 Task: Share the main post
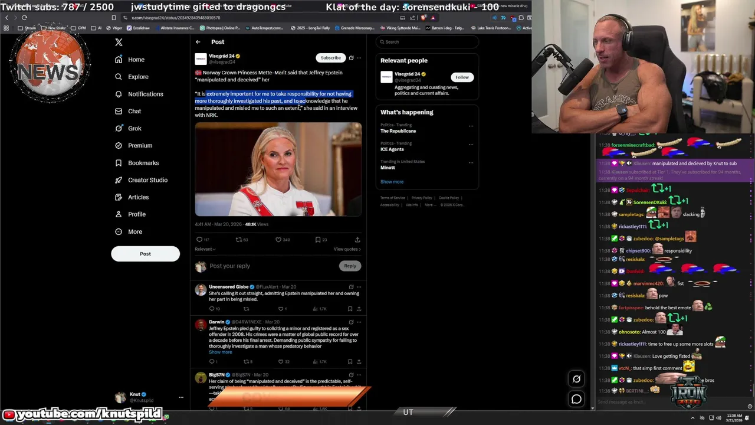tap(357, 240)
